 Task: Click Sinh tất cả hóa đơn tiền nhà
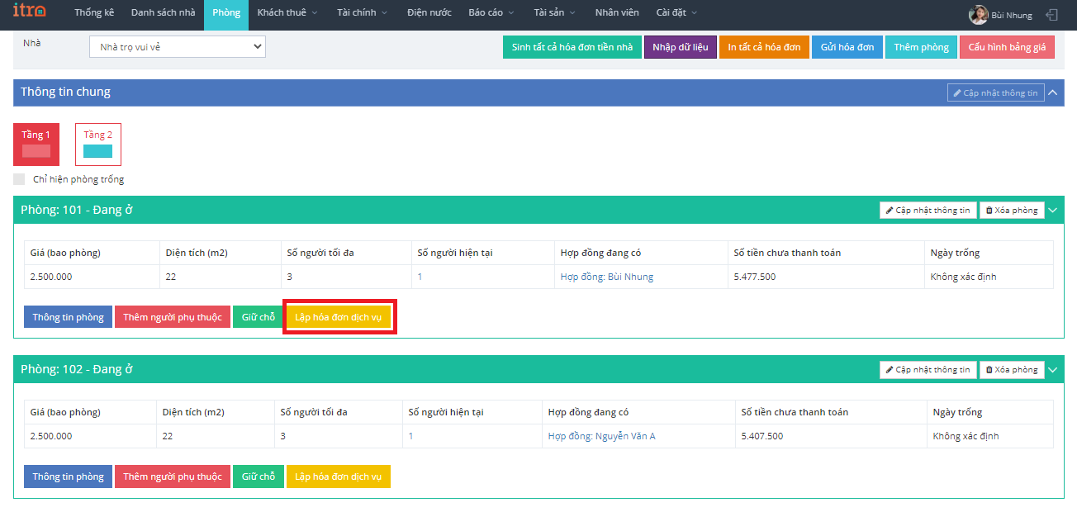572,47
